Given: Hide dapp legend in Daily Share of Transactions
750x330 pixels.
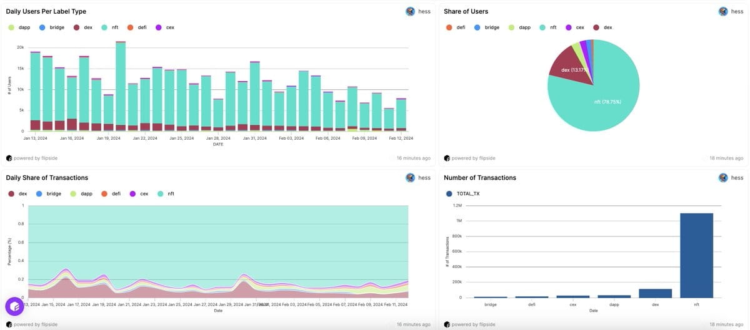Looking at the screenshot, I should (81, 193).
